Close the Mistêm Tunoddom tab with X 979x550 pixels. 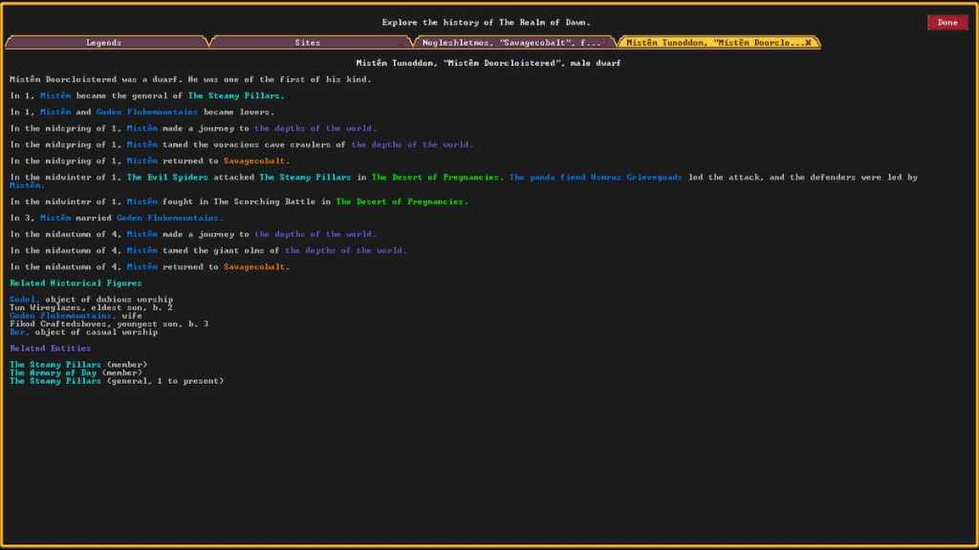click(x=808, y=42)
